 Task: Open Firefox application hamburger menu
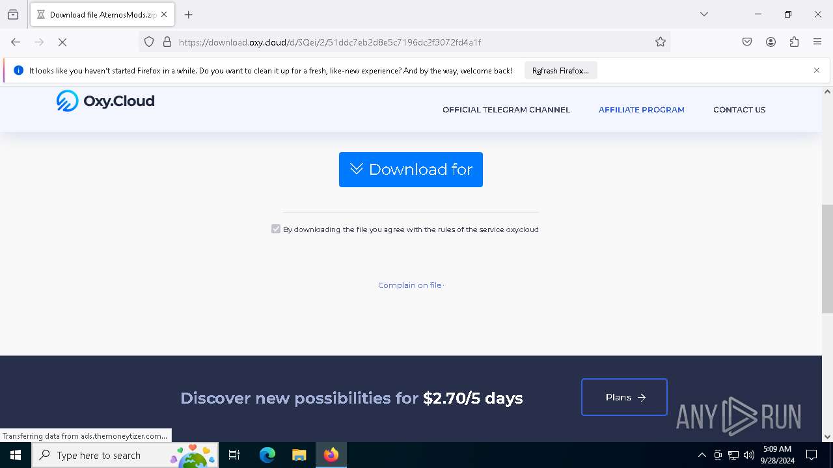[817, 42]
